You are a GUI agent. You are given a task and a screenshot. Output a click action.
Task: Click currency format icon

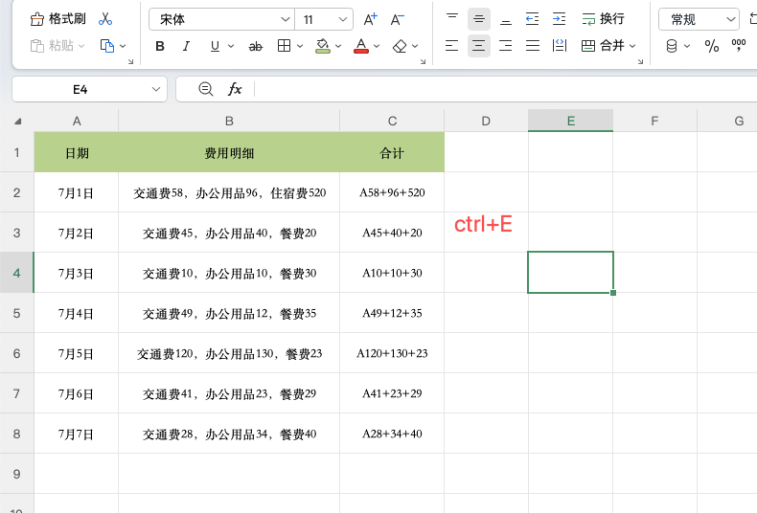671,46
